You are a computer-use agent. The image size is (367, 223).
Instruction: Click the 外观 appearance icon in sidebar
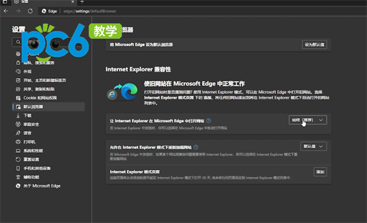18,71
